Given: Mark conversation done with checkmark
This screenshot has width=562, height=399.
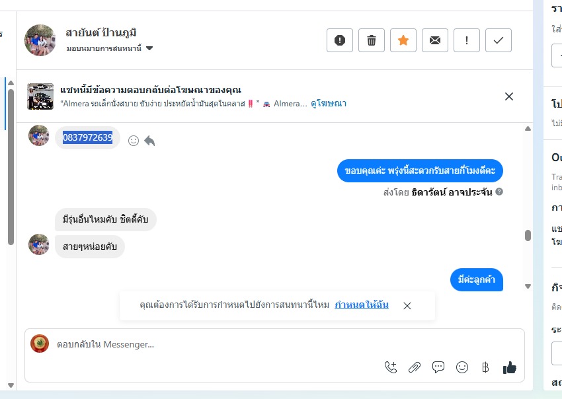Looking at the screenshot, I should tap(499, 40).
